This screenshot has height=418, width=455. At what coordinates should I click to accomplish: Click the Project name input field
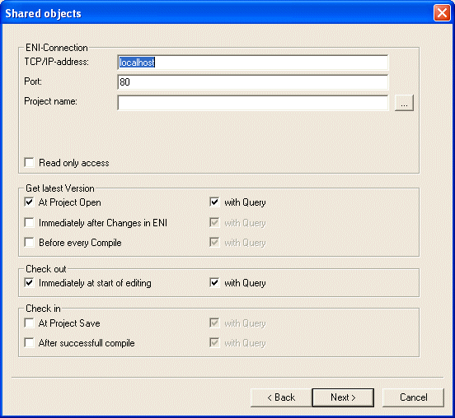click(253, 103)
